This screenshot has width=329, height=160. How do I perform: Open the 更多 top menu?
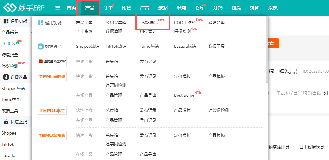[254, 8]
